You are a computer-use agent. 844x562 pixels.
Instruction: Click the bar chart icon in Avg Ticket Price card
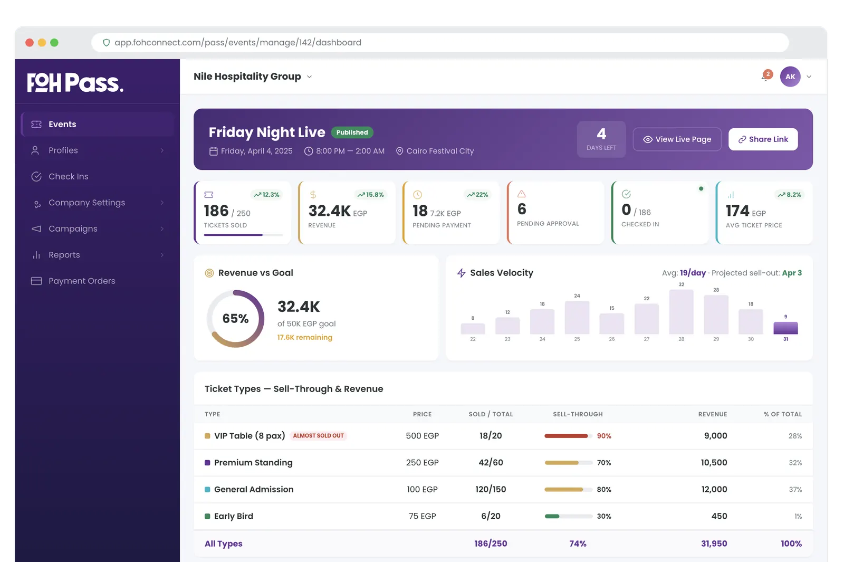pos(731,195)
